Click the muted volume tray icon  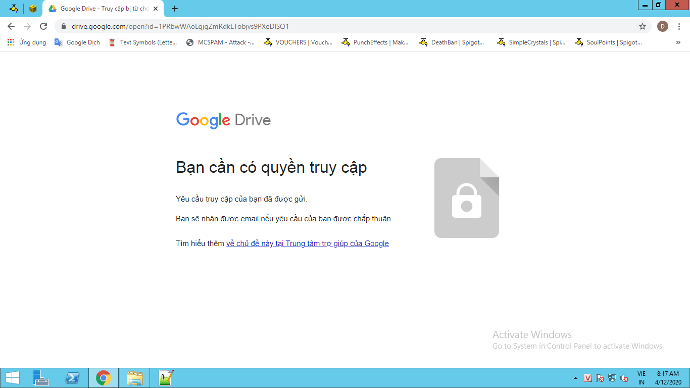[624, 378]
